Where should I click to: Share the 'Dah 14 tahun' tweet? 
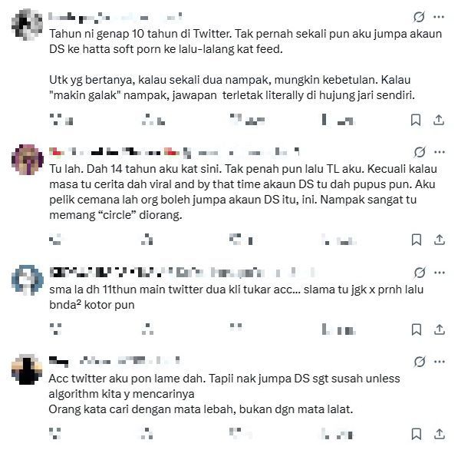pos(440,240)
